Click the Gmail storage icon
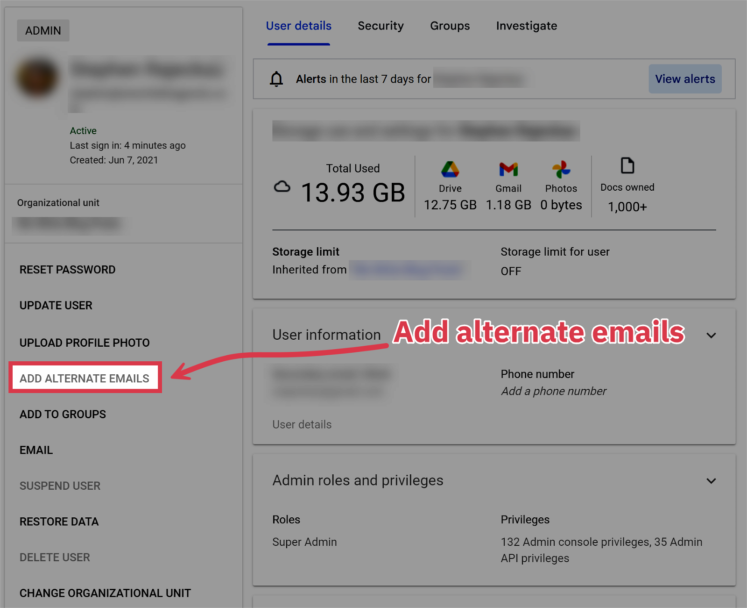The height and width of the screenshot is (608, 747). point(508,169)
